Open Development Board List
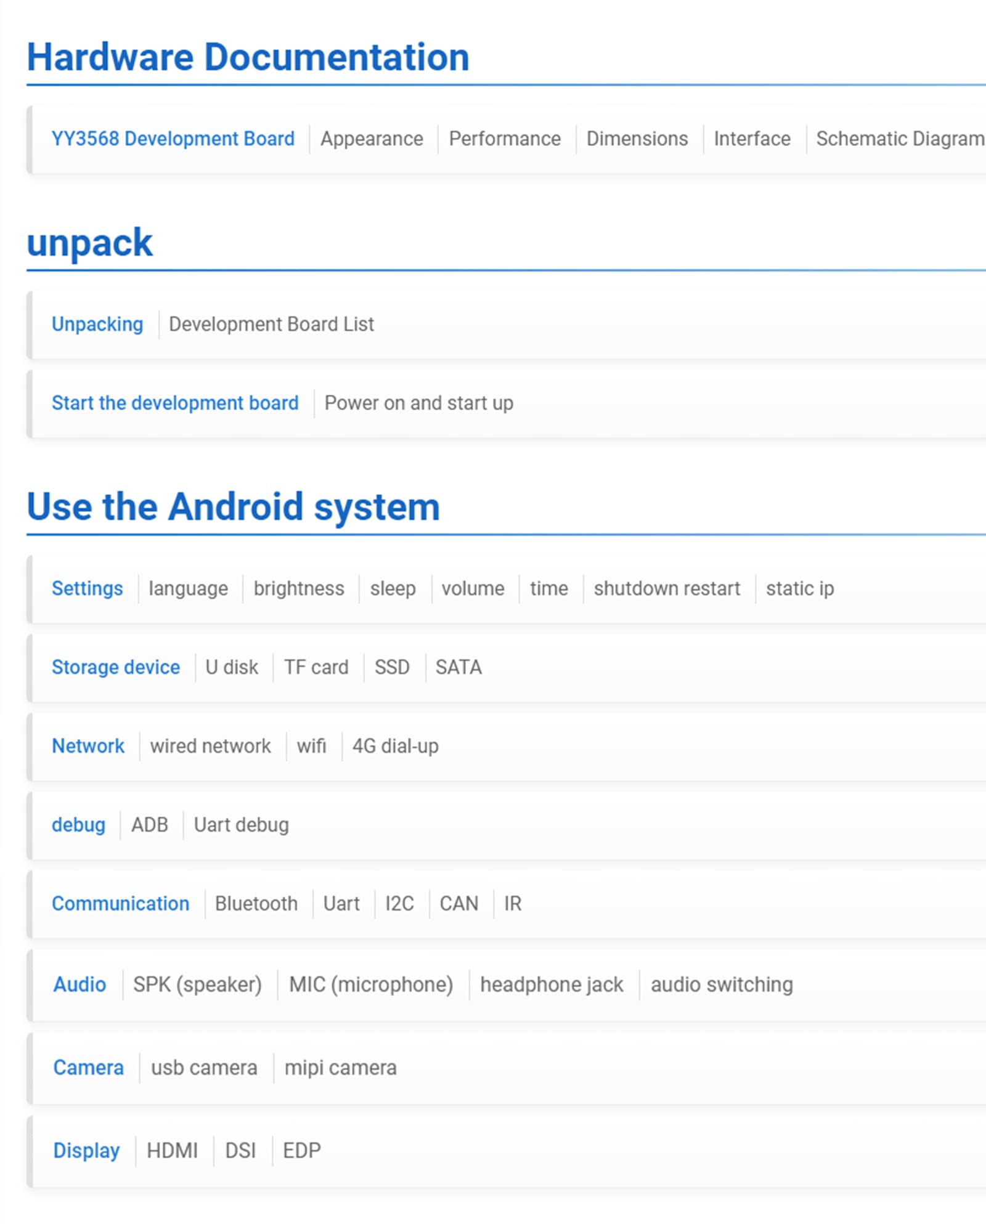 point(271,324)
